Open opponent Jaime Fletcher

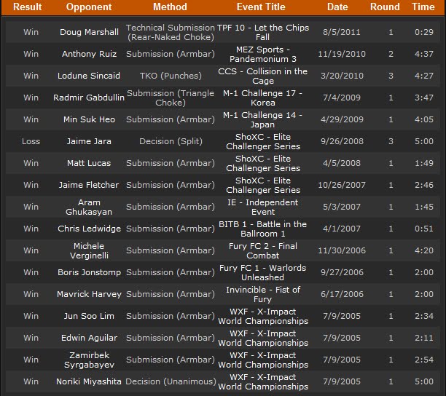(x=89, y=185)
